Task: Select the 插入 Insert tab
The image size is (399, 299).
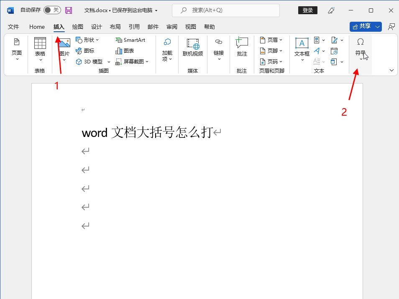Action: tap(59, 27)
